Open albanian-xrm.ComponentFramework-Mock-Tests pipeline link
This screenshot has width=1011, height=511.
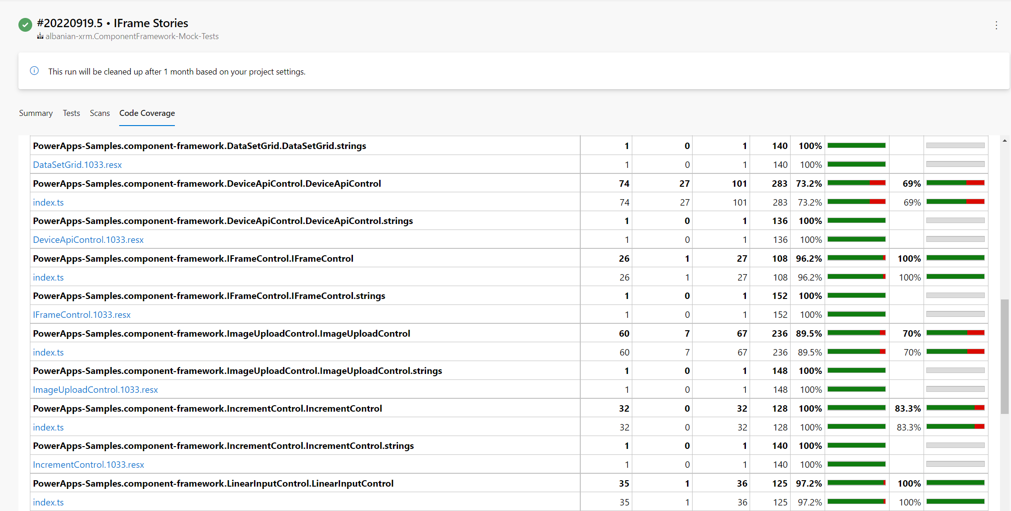click(132, 36)
